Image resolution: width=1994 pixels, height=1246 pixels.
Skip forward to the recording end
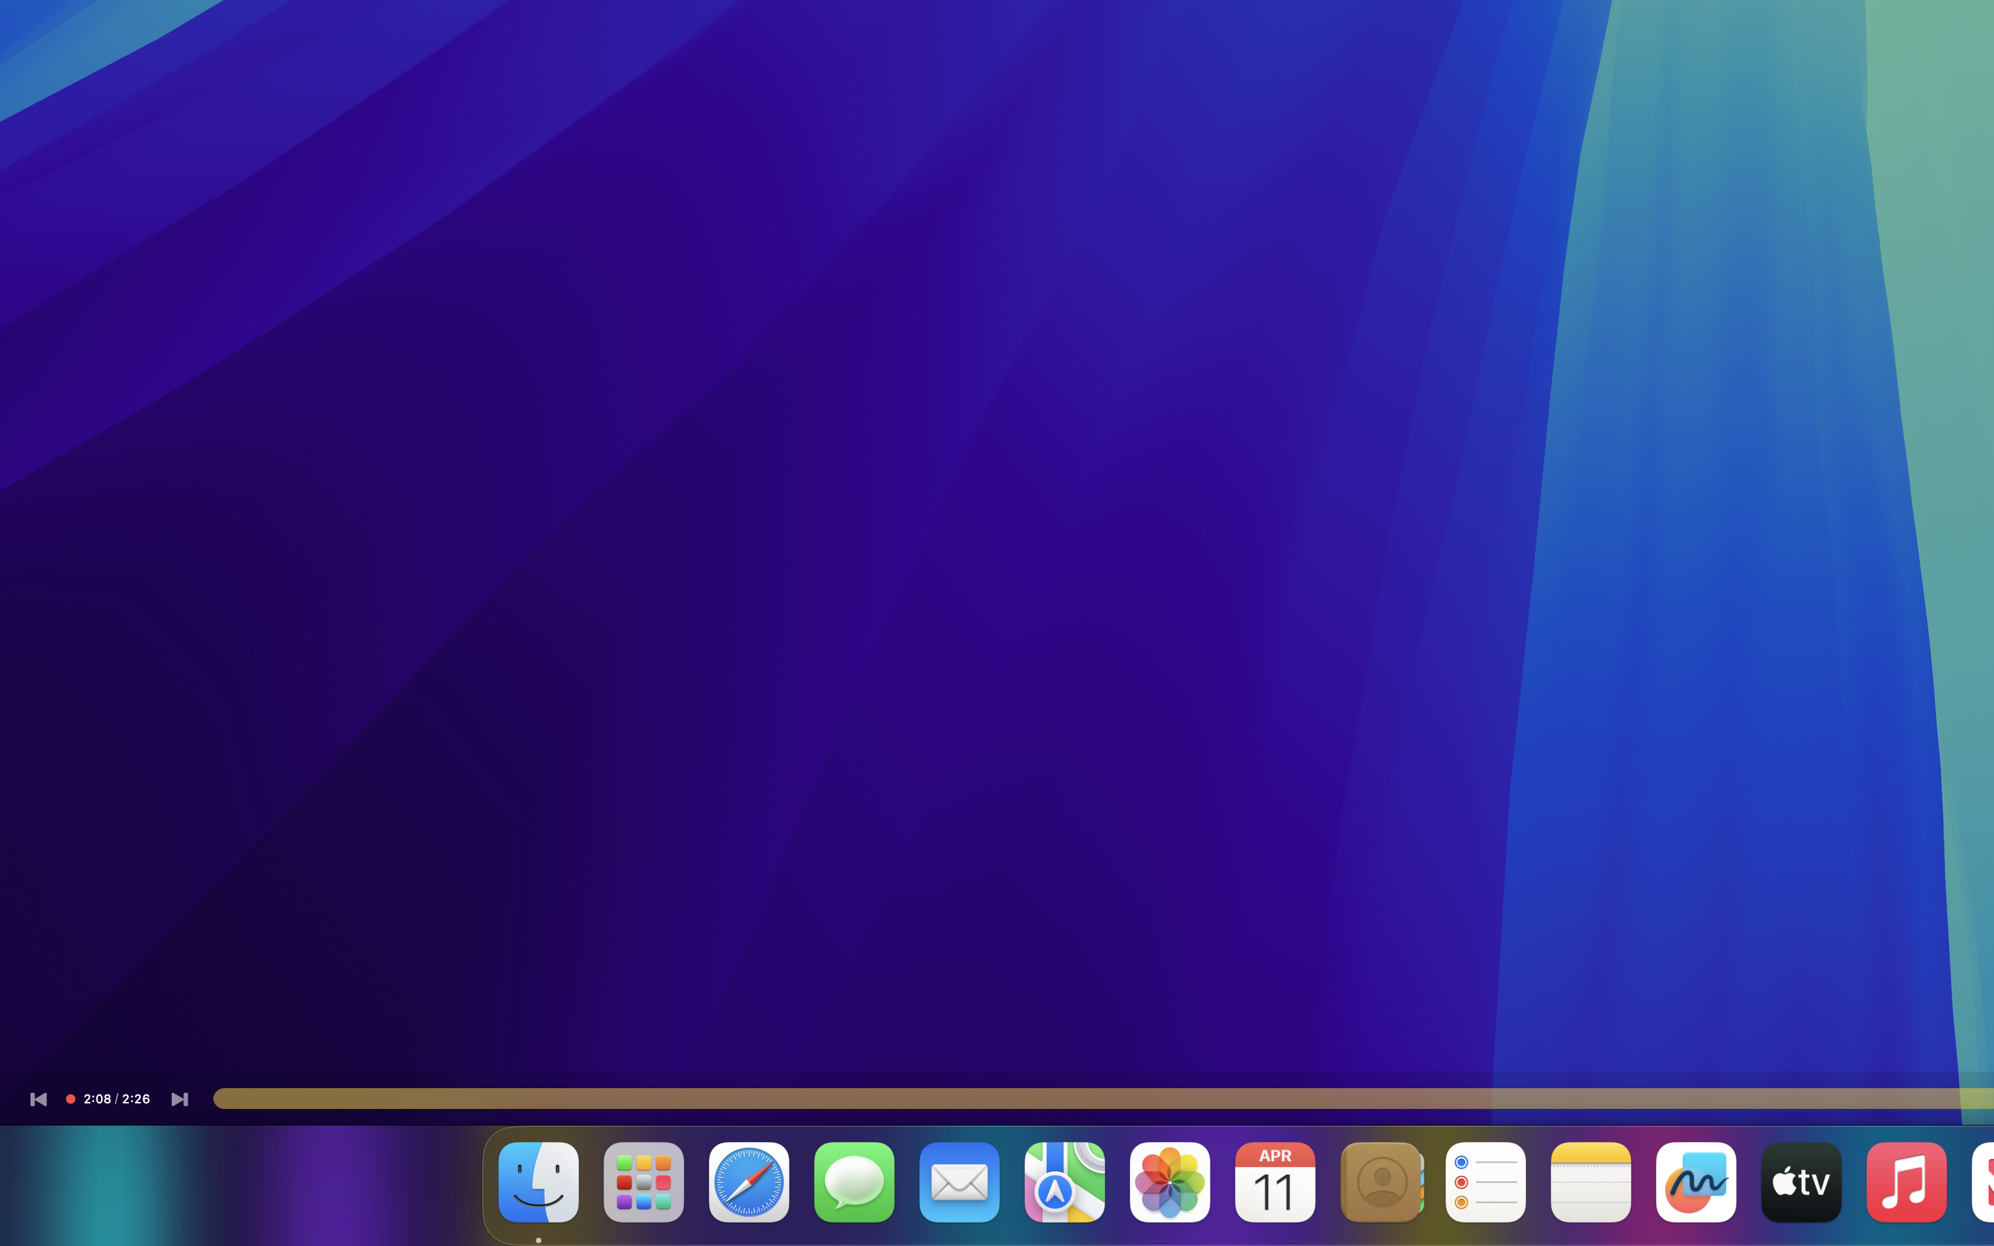click(181, 1099)
